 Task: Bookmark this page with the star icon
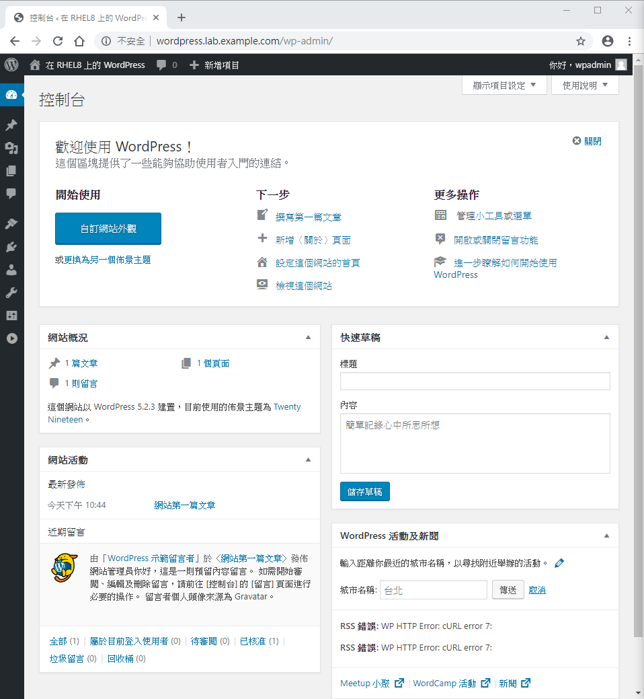point(581,41)
